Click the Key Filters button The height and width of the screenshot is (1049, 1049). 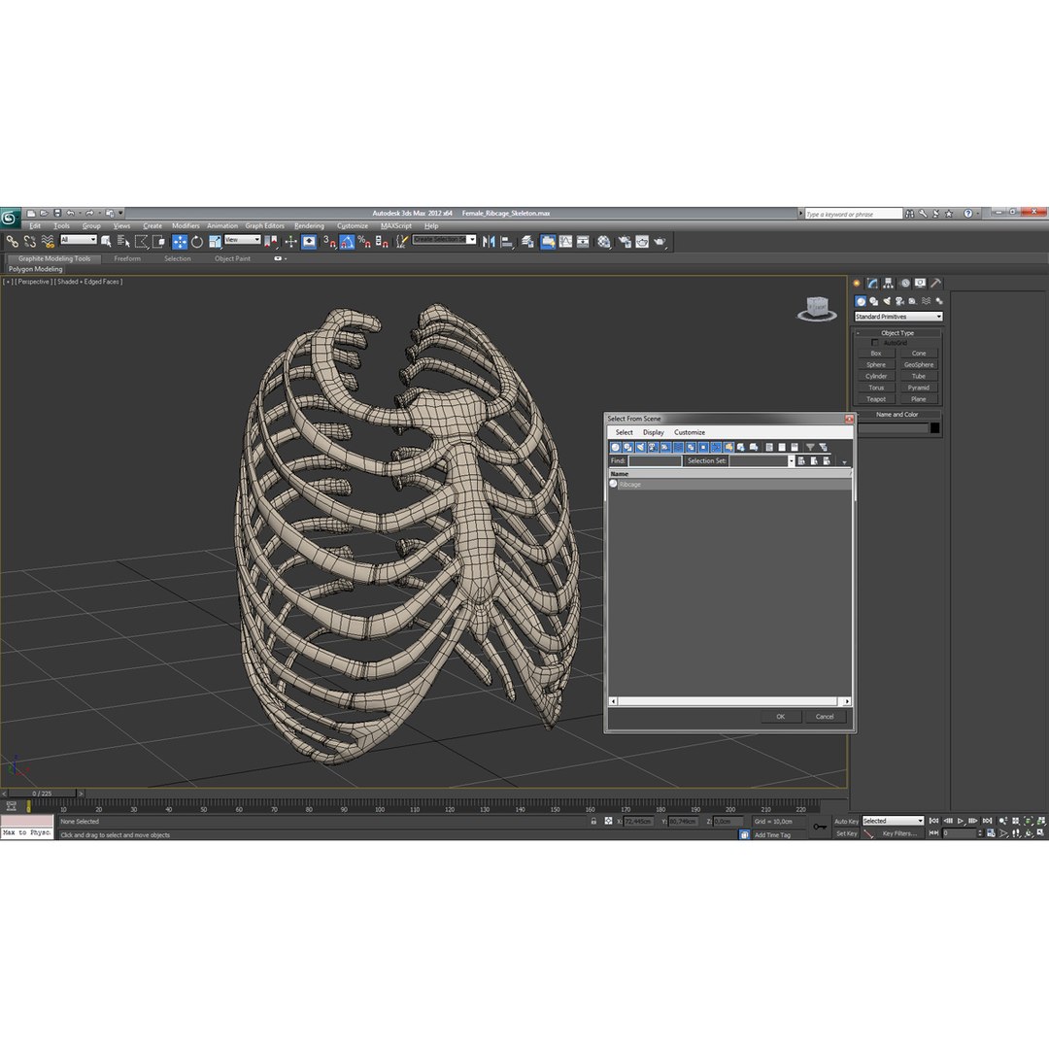point(899,833)
